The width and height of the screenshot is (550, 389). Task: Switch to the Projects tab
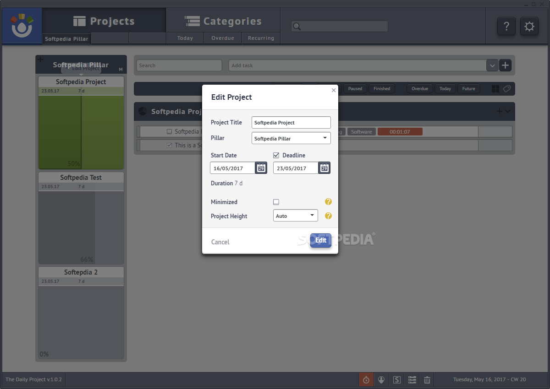(x=104, y=21)
